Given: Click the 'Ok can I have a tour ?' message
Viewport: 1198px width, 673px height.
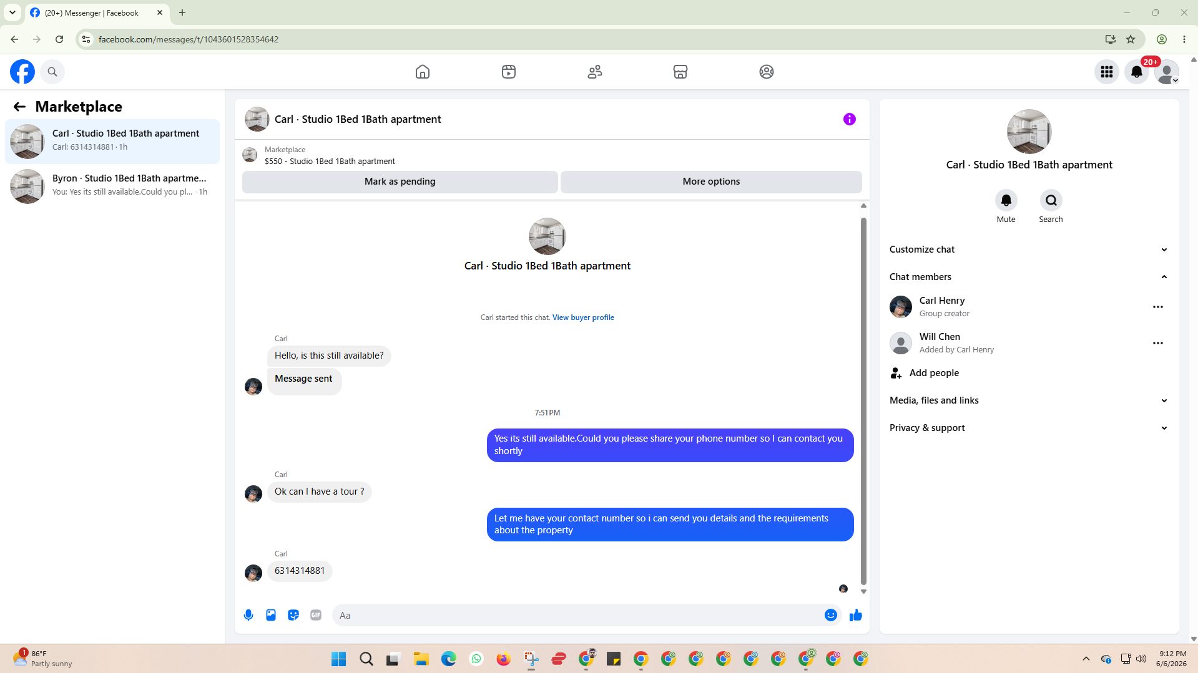Looking at the screenshot, I should tap(320, 491).
